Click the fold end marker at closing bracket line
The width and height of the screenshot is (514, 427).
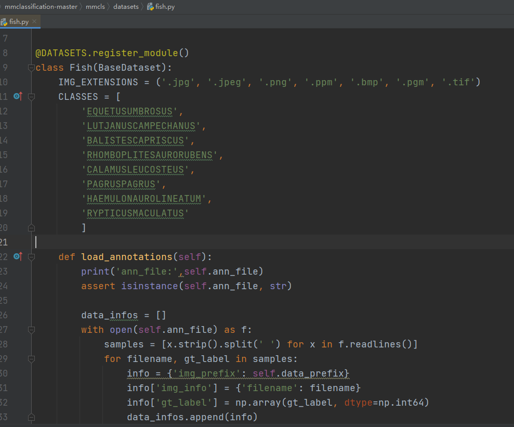click(x=32, y=228)
